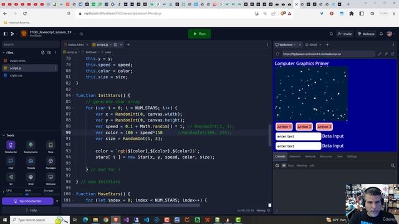Focus the sidebar Search field

(x=31, y=44)
